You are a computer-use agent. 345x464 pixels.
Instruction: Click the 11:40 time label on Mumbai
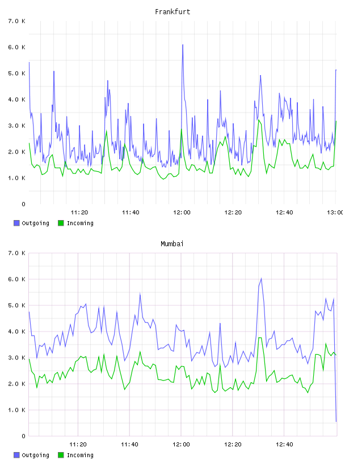point(129,444)
